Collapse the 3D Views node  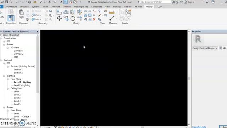tap(8, 48)
